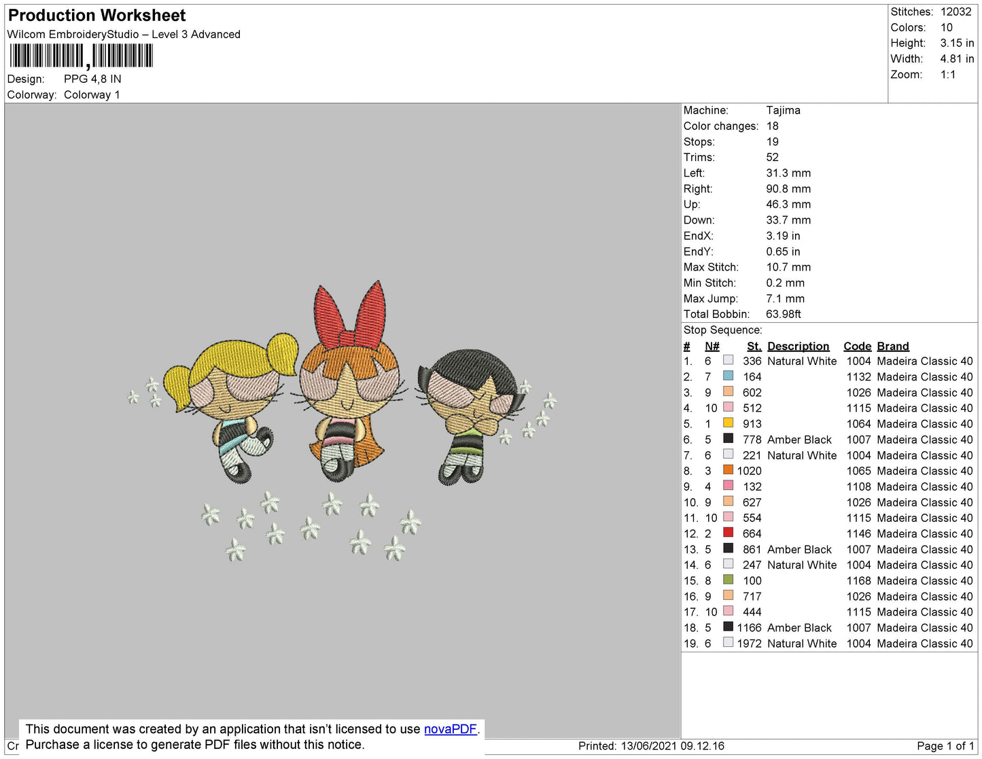Click the Trims value 52
The height and width of the screenshot is (759, 982).
772,157
